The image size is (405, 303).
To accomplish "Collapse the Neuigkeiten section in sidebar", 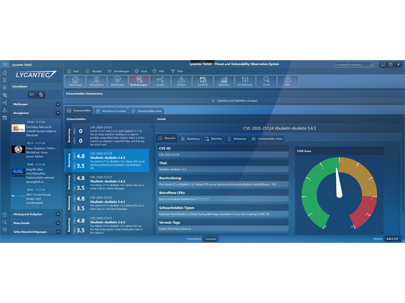I will point(58,113).
